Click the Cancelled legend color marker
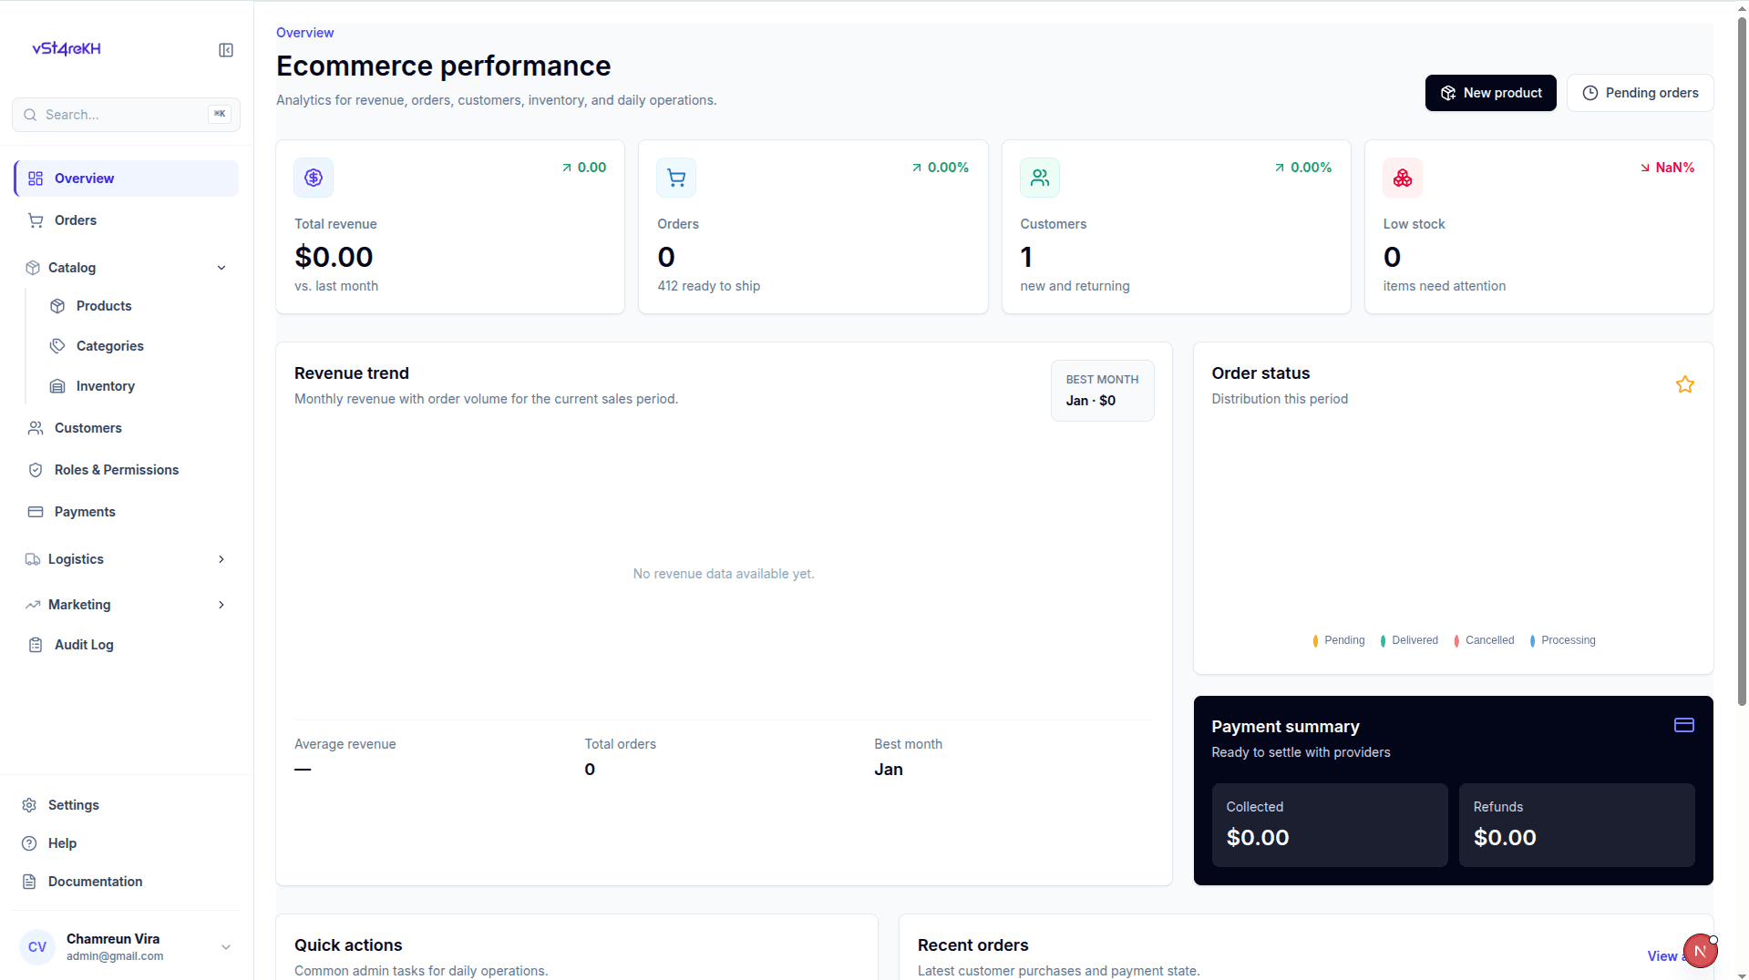 click(1456, 640)
